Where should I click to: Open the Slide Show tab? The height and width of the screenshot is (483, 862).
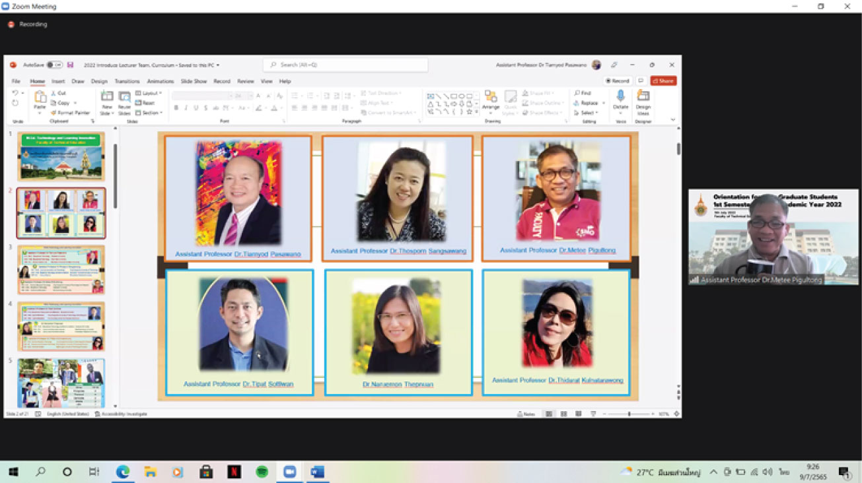coord(194,81)
